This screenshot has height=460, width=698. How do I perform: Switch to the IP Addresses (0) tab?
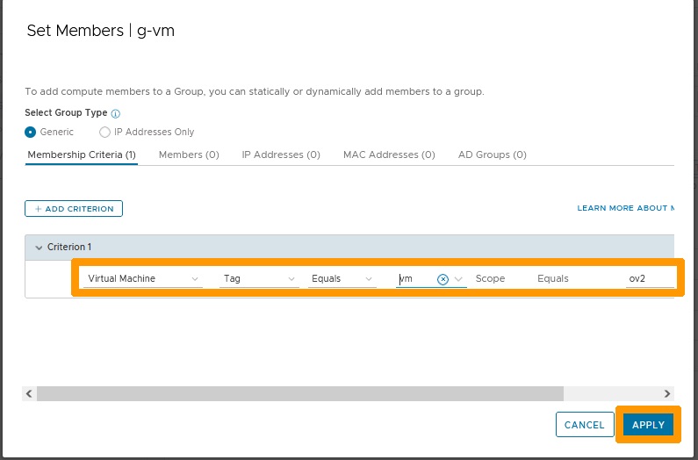pyautogui.click(x=281, y=155)
